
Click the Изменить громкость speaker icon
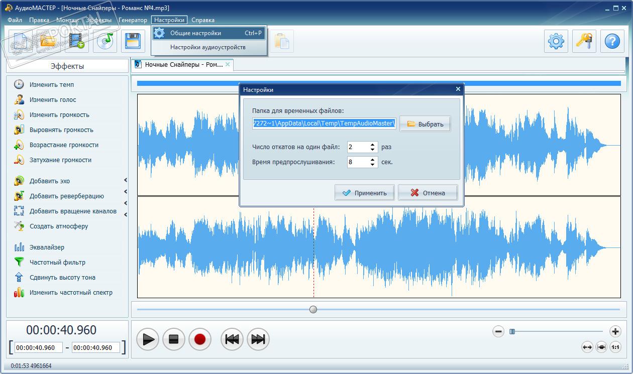(x=19, y=114)
